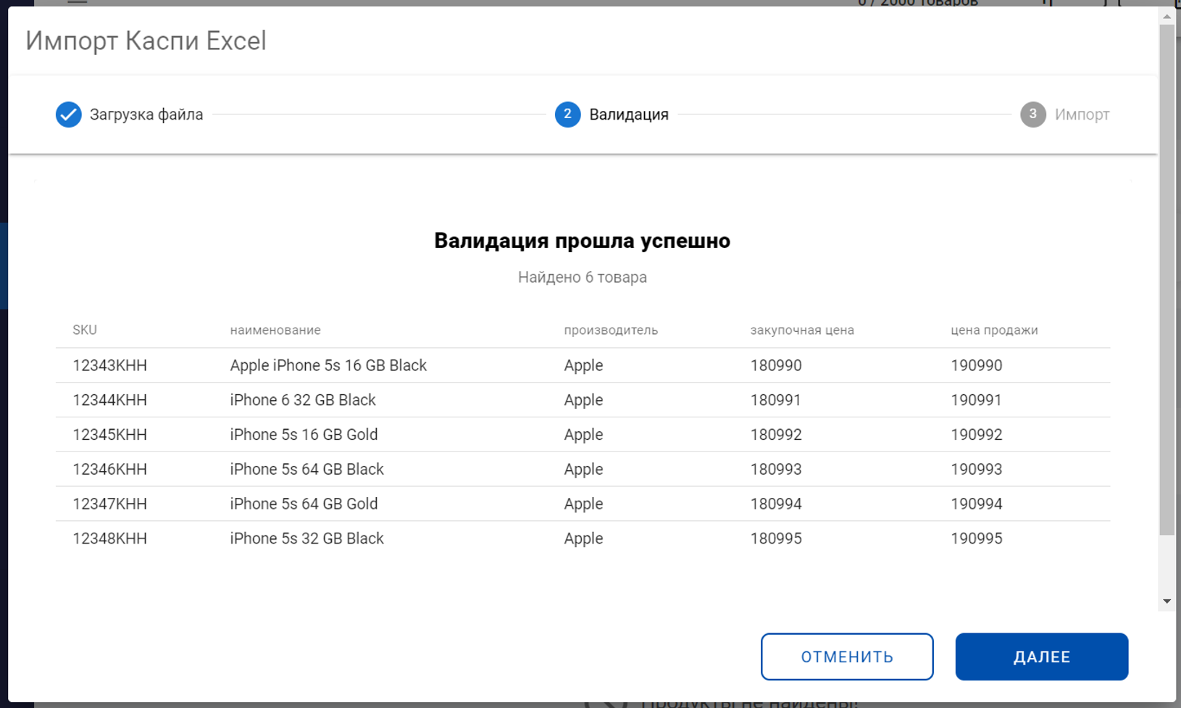Click the закупочная цена column header
Viewport: 1181px width, 708px height.
pos(802,330)
